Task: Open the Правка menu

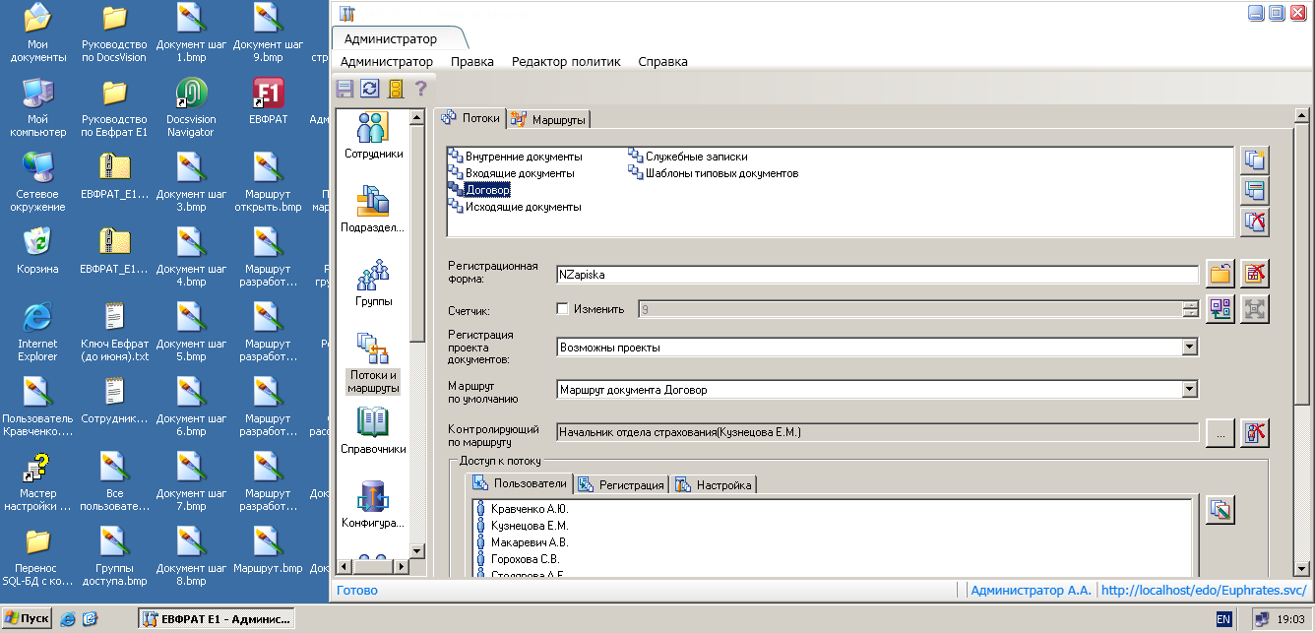Action: click(472, 61)
